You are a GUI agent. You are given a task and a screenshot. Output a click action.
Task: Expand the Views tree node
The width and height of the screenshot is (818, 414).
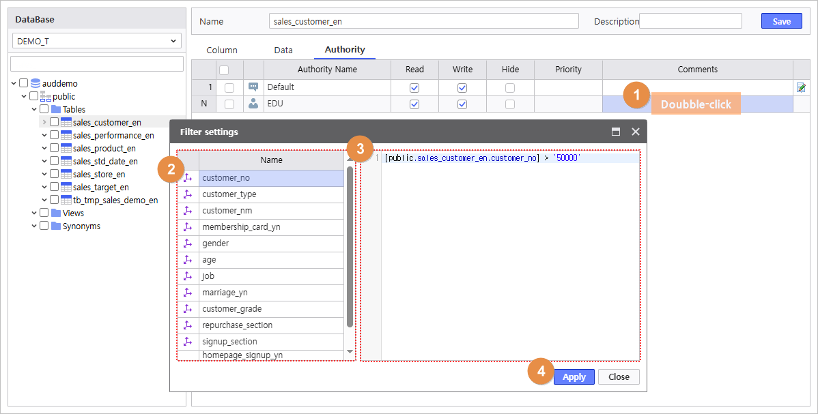pos(34,213)
